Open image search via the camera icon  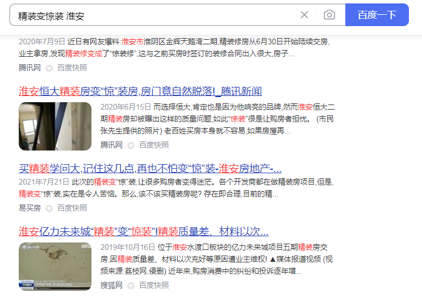point(329,15)
